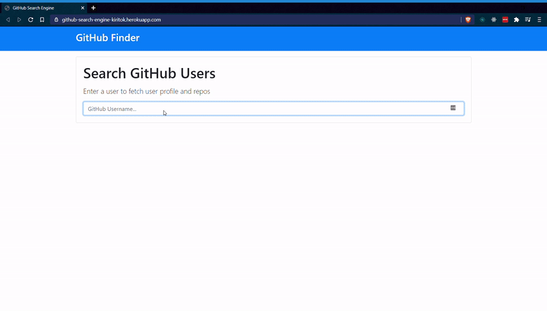Screen dimensions: 547x311
Task: Click the lock icon in address bar
Action: (56, 20)
